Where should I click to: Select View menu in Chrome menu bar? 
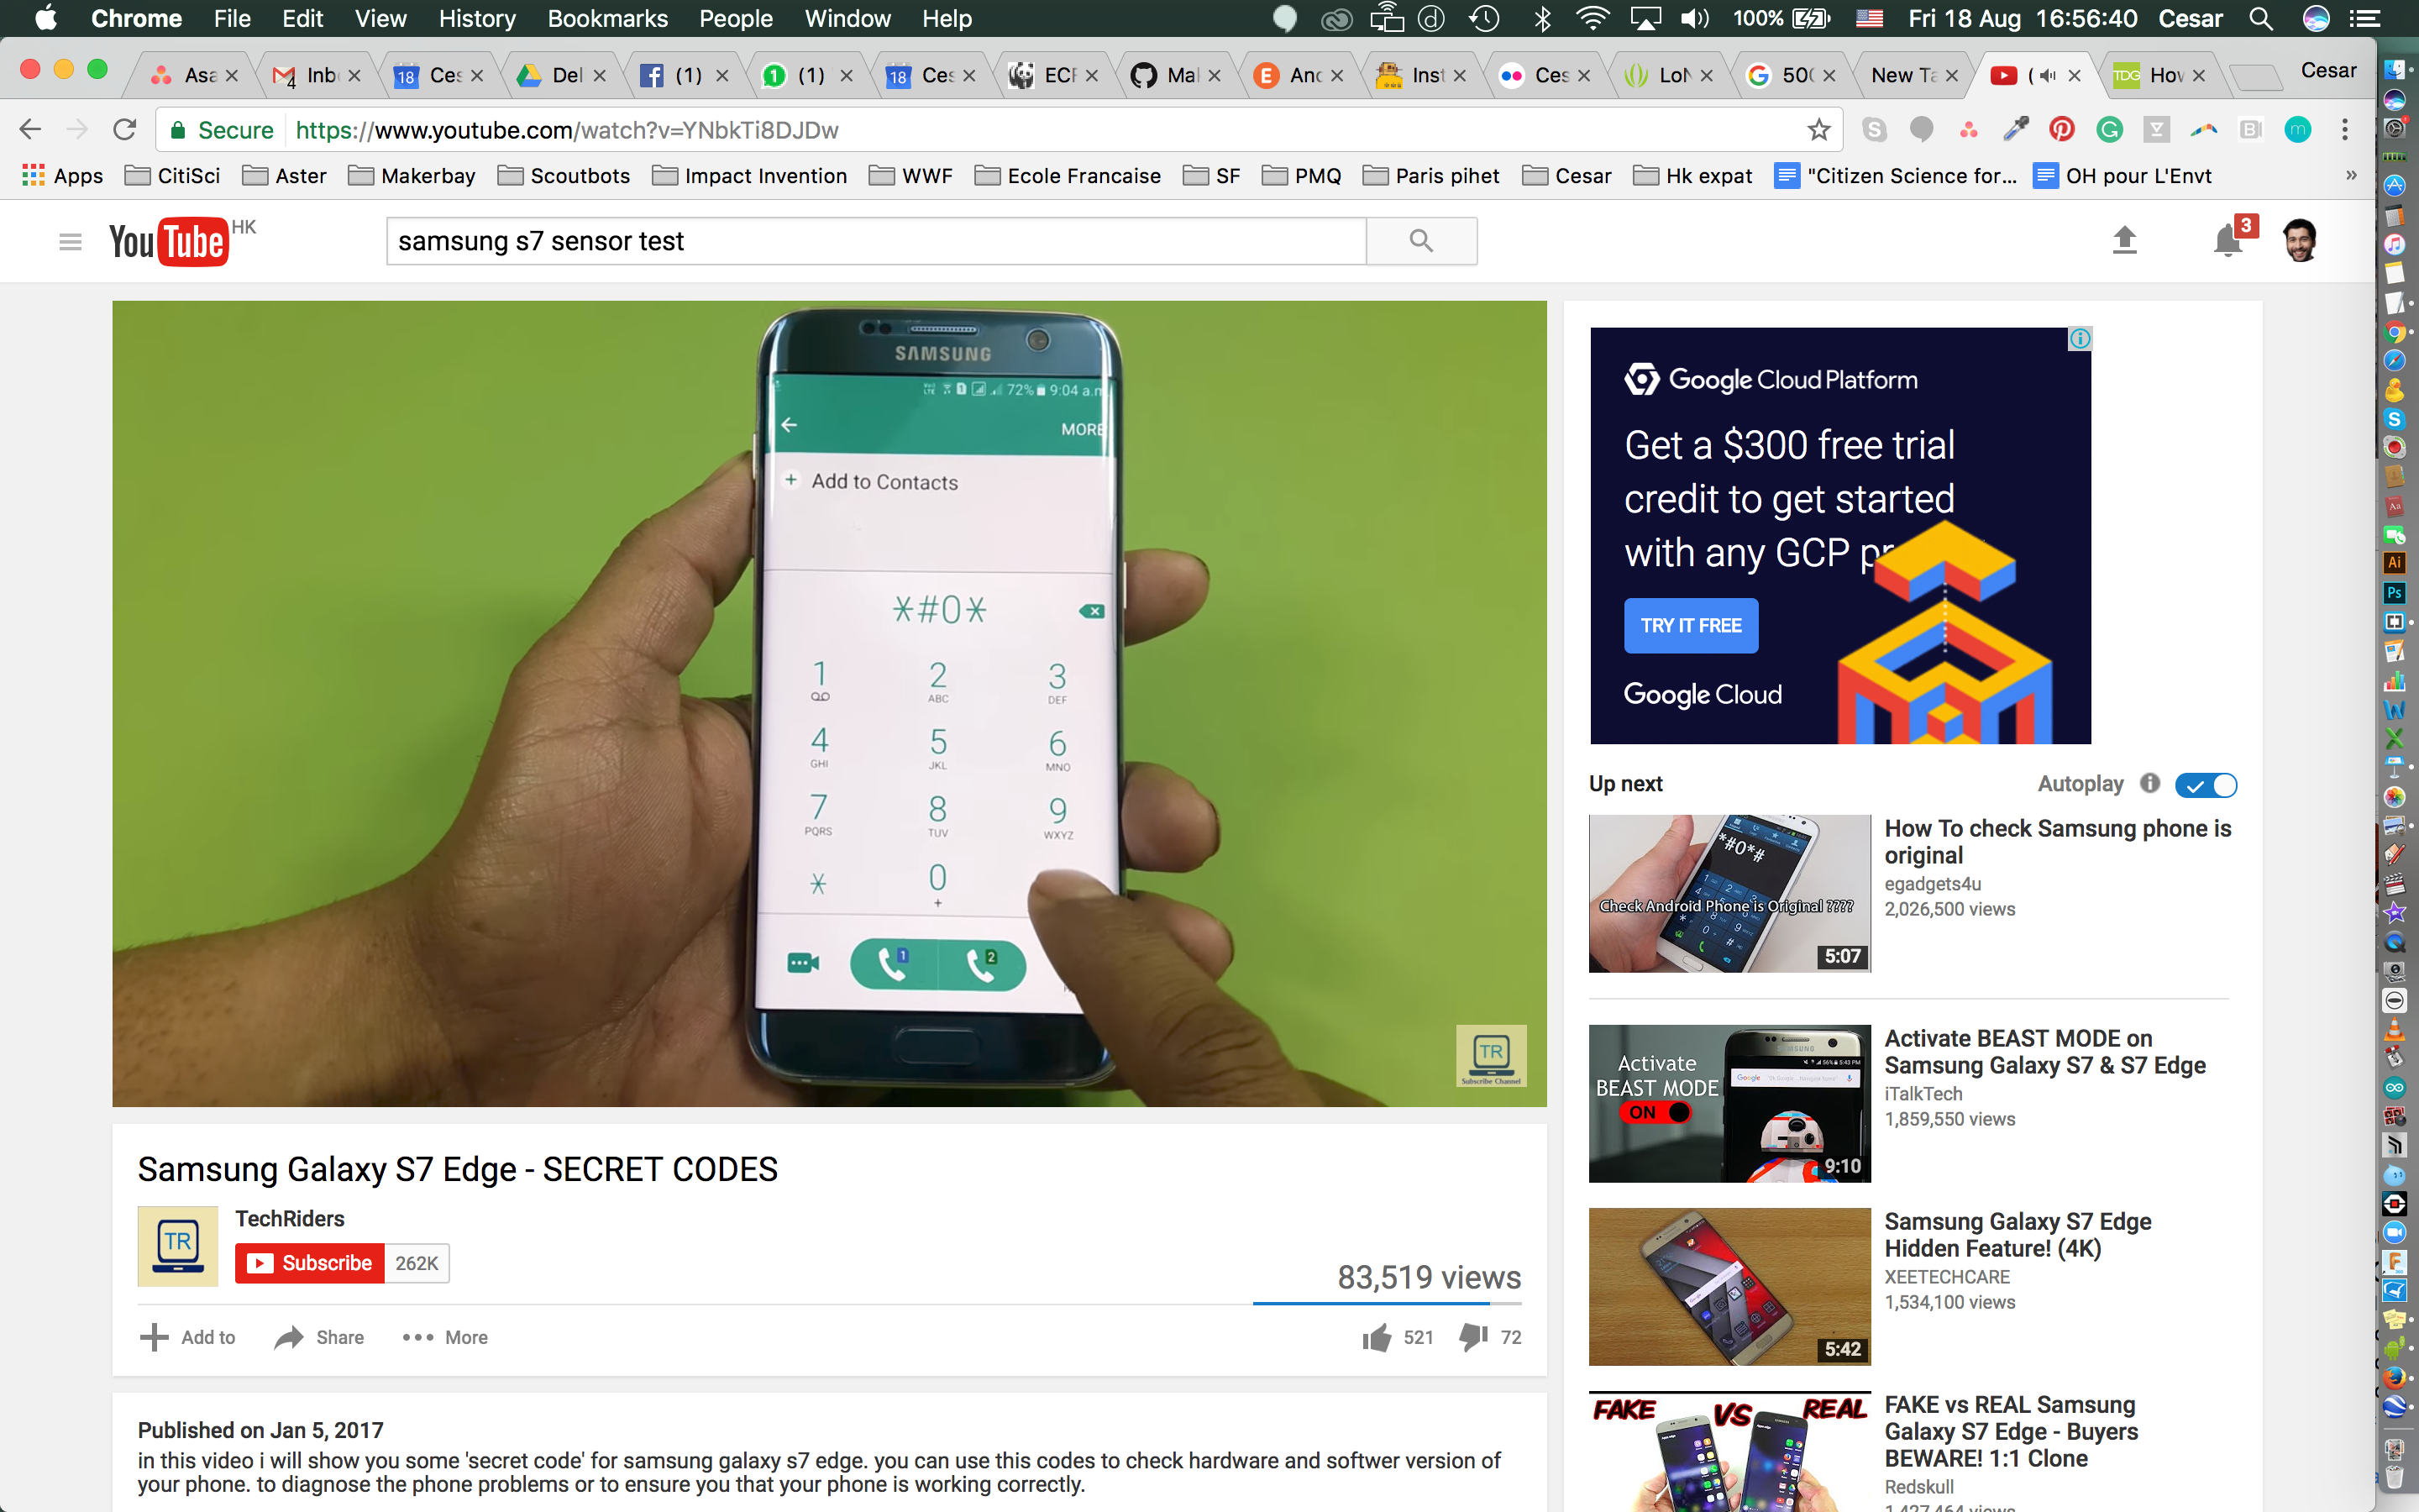(x=380, y=19)
